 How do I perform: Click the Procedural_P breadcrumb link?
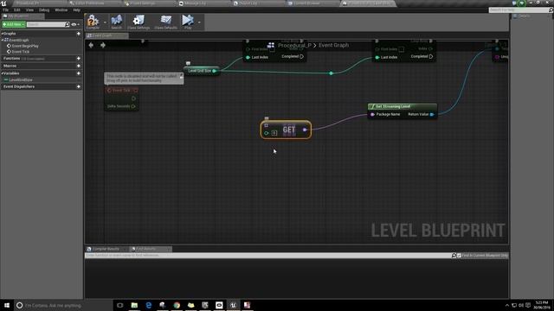click(294, 45)
